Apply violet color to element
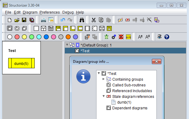The image size is (189, 119). (x=75, y=37)
